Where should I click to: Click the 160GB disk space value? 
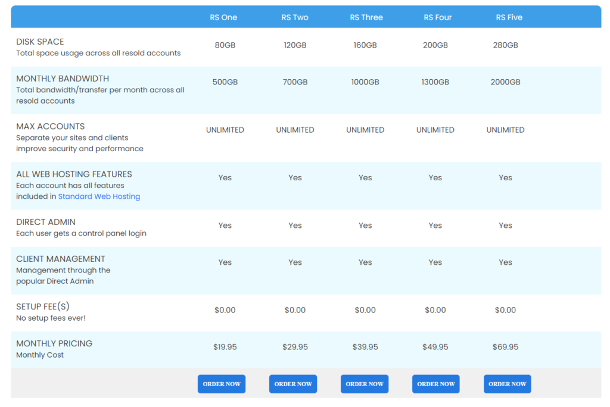pos(365,45)
